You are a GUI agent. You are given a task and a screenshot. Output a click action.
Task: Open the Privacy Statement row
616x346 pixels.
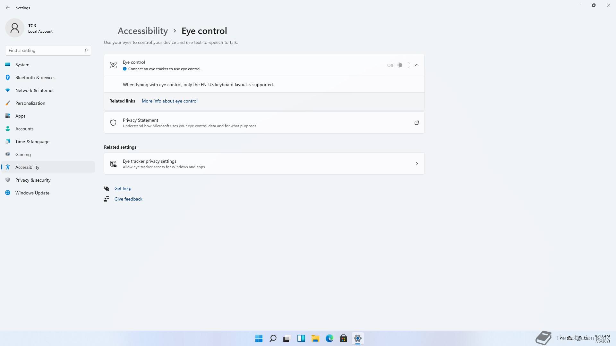pos(264,123)
